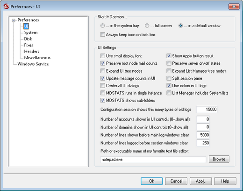Open the Headers preferences page
Screen dimensions: 243x191
pyautogui.click(x=32, y=51)
